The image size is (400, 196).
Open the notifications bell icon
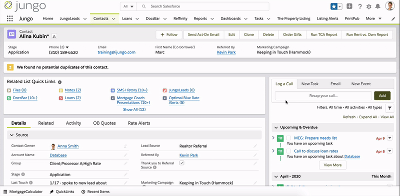pyautogui.click(x=378, y=6)
